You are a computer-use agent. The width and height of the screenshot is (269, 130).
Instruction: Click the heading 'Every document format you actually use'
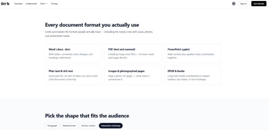coord(92,25)
